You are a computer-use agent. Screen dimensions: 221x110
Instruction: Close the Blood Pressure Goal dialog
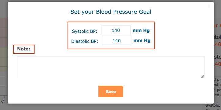209,6
